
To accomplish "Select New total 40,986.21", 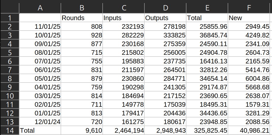I will (x=249, y=130).
